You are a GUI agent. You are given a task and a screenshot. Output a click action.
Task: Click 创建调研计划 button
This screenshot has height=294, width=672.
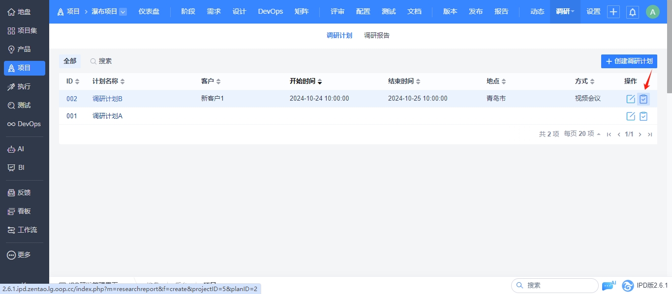click(629, 61)
